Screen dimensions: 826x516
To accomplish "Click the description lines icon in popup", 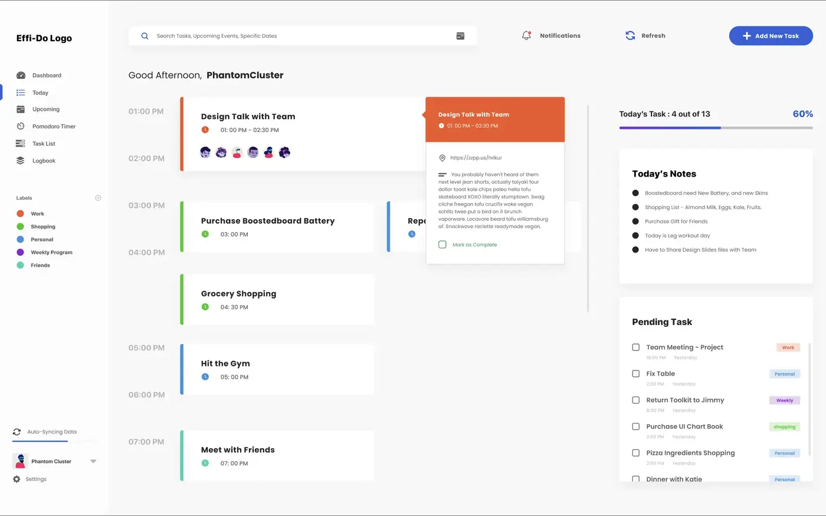I will [x=442, y=174].
